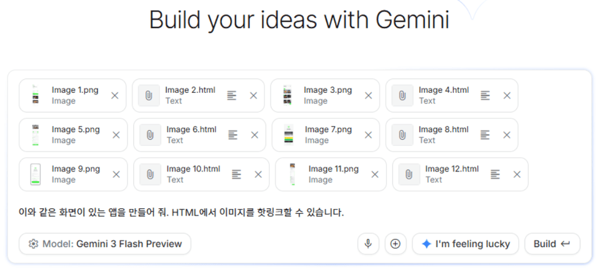The height and width of the screenshot is (275, 600).
Task: Click the paperclip icon of Image 12.html
Action: pyautogui.click(x=409, y=175)
